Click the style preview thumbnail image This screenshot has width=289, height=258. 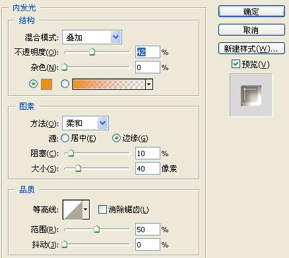(x=251, y=95)
